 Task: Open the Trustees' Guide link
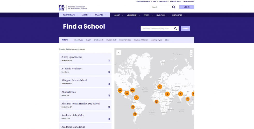(189, 1)
